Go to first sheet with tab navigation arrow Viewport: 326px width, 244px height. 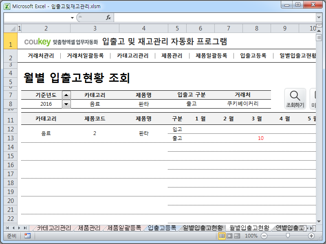coord(7,228)
